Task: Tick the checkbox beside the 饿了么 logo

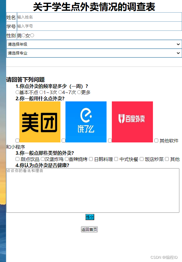Action: 63,140
